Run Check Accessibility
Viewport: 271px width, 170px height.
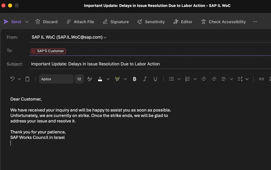click(223, 22)
